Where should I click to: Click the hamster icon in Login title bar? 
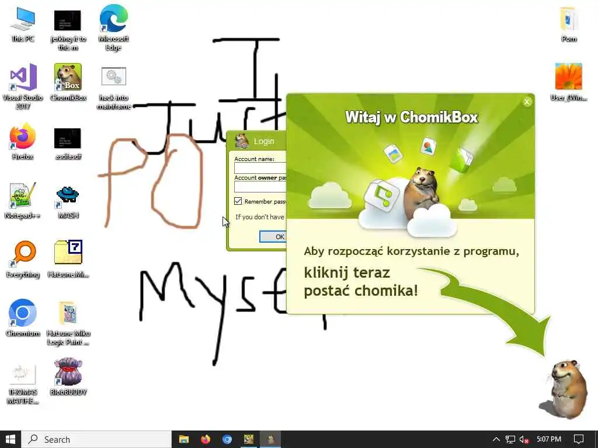[242, 141]
